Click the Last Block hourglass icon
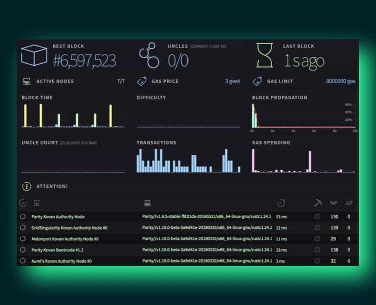The width and height of the screenshot is (376, 305). pyautogui.click(x=265, y=56)
